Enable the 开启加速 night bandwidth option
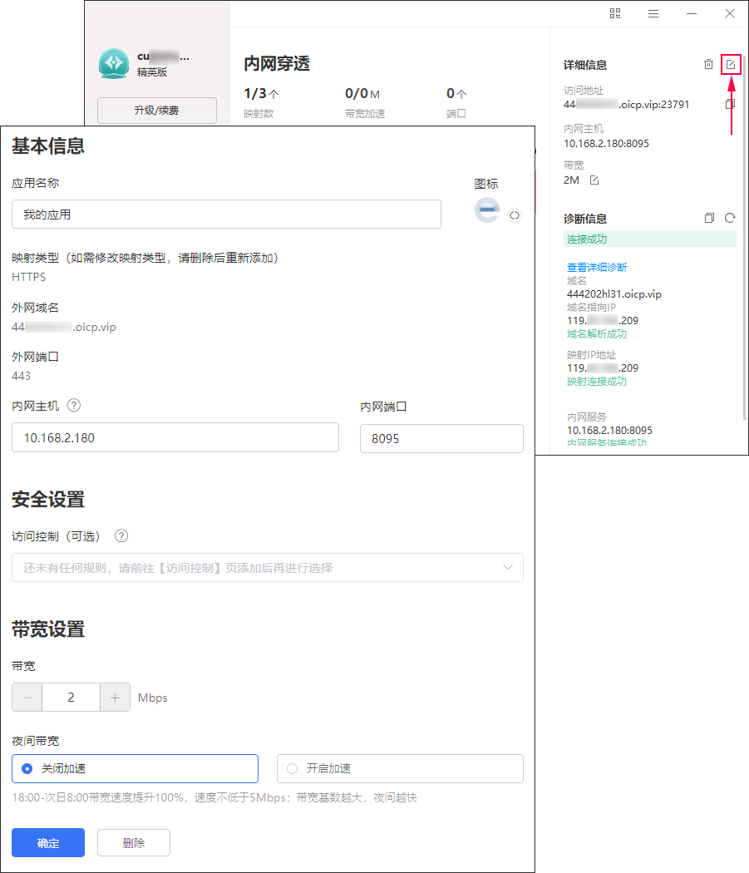The width and height of the screenshot is (749, 873). point(291,768)
